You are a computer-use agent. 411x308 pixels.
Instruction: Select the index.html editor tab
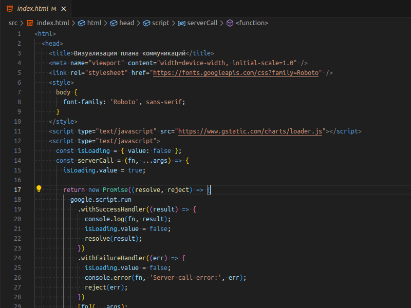pyautogui.click(x=35, y=9)
